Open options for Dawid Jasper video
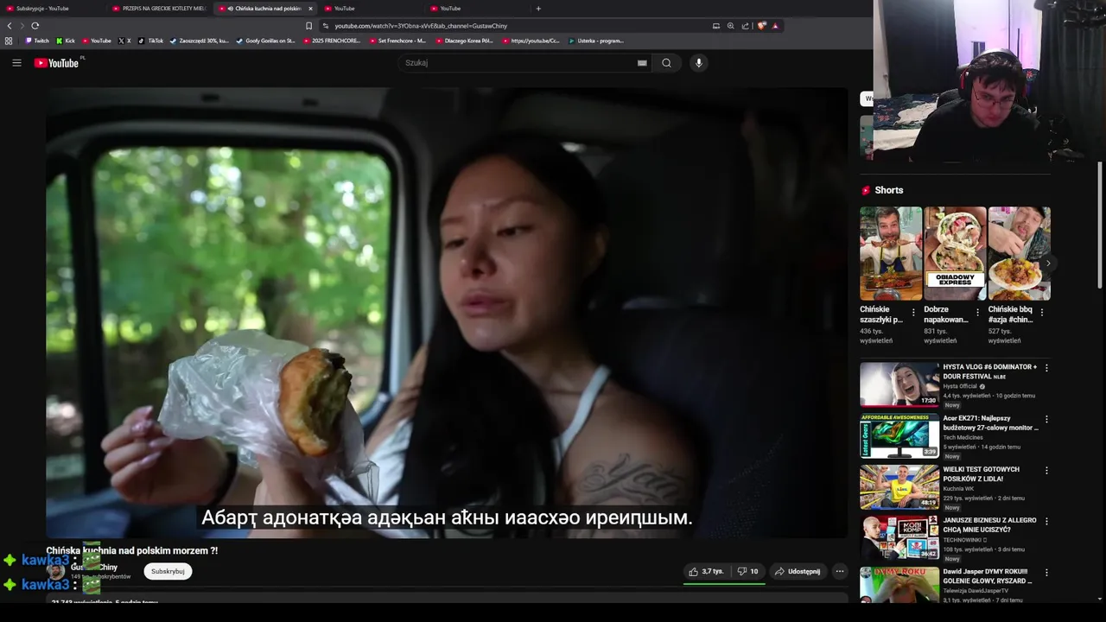Image resolution: width=1106 pixels, height=622 pixels. pyautogui.click(x=1046, y=572)
